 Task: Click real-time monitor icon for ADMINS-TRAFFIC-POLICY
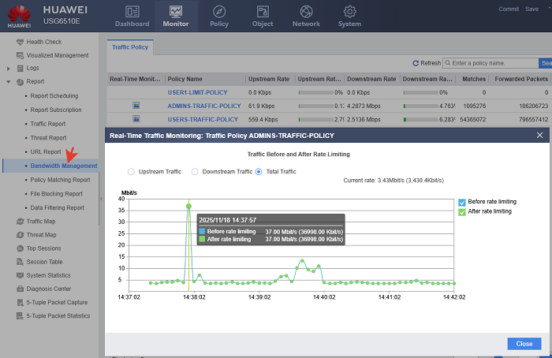click(136, 105)
